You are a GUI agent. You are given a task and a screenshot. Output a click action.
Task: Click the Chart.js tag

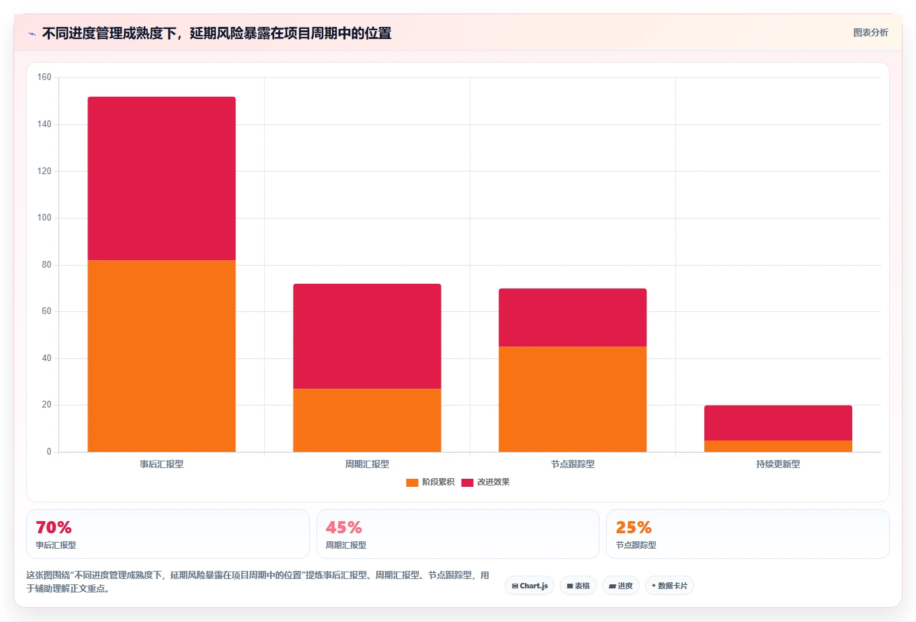(530, 586)
